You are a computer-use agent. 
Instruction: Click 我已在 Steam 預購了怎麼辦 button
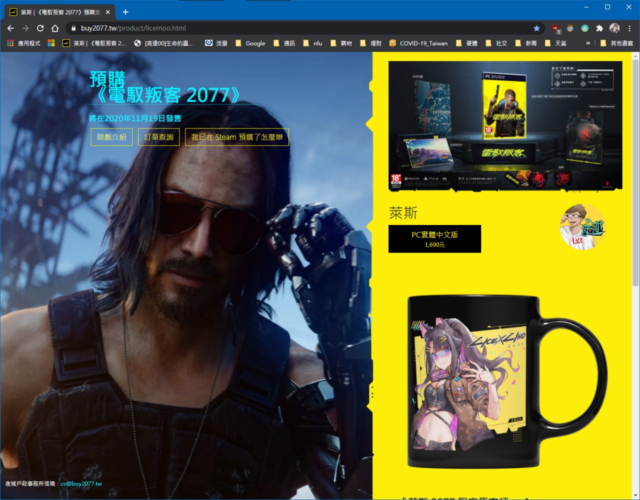(x=237, y=137)
